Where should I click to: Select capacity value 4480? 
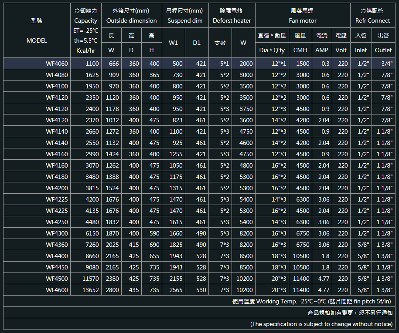pyautogui.click(x=92, y=222)
